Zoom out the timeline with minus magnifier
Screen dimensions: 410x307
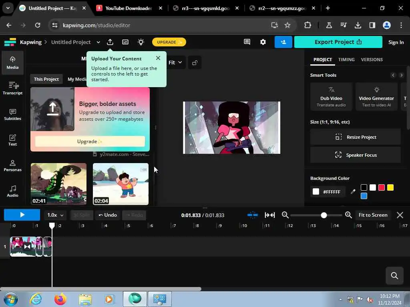coord(285,215)
